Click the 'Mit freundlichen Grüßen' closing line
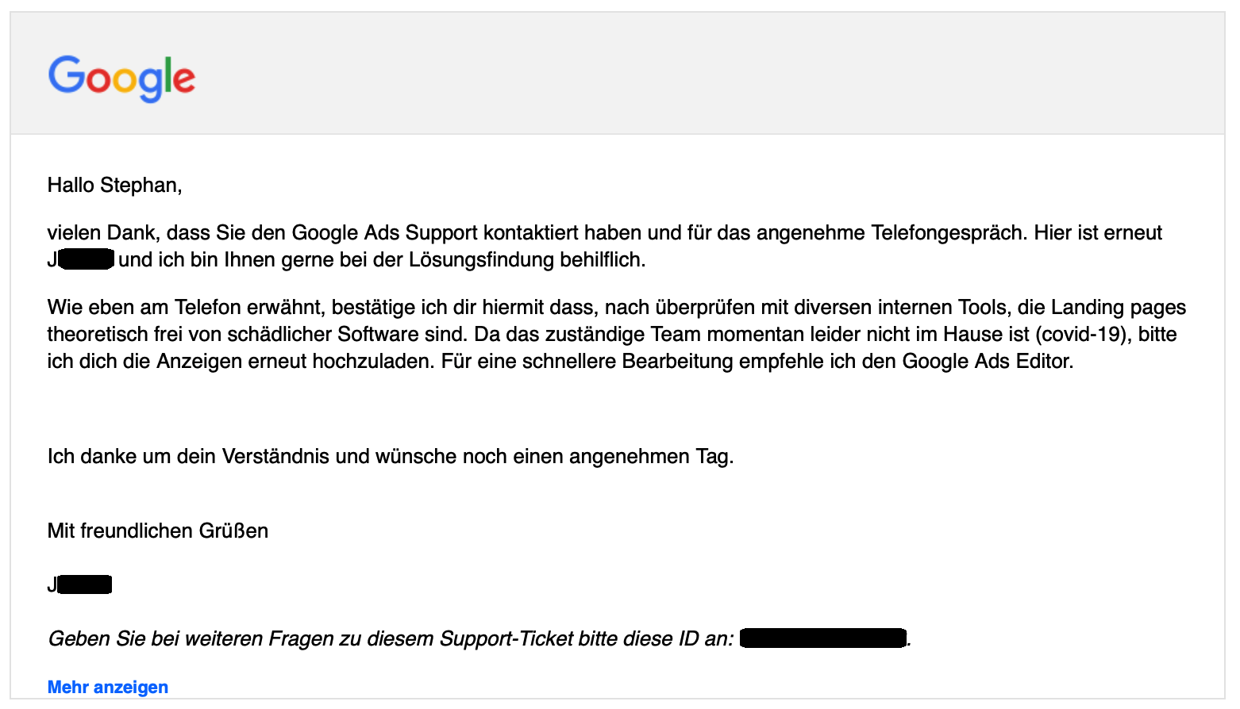 [158, 531]
